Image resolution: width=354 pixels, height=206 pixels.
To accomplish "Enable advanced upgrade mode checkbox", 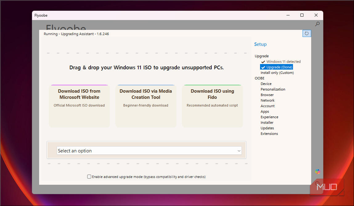I will coord(89,177).
